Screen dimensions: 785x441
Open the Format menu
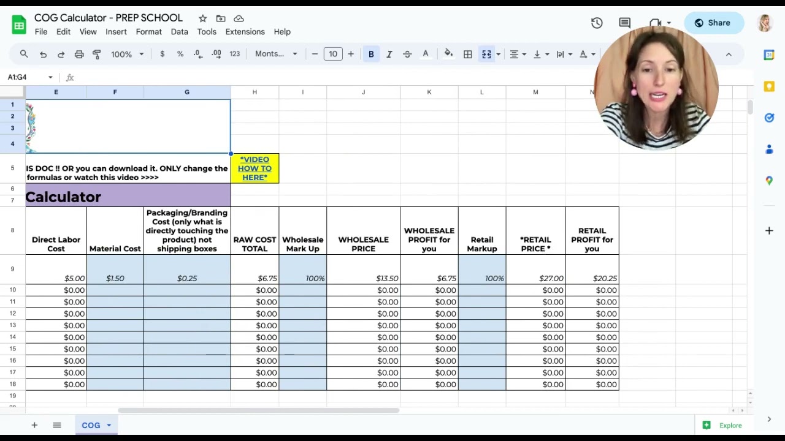click(149, 32)
